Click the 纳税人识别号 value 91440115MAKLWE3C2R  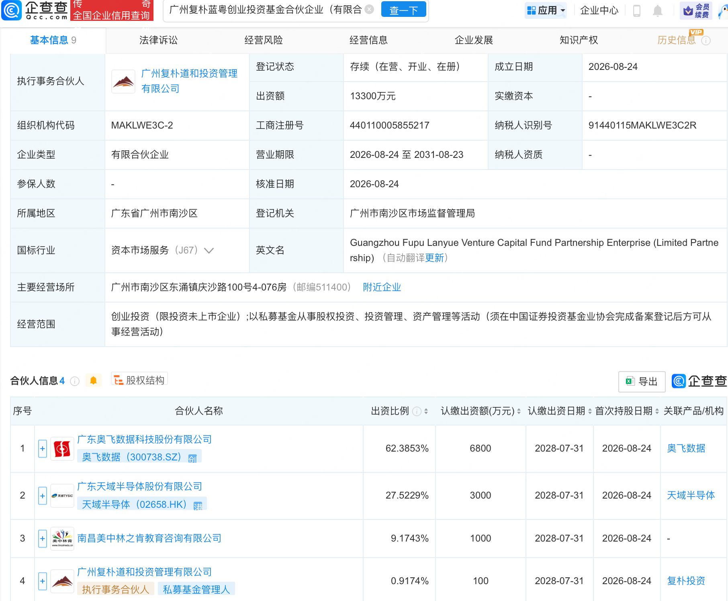(x=642, y=125)
